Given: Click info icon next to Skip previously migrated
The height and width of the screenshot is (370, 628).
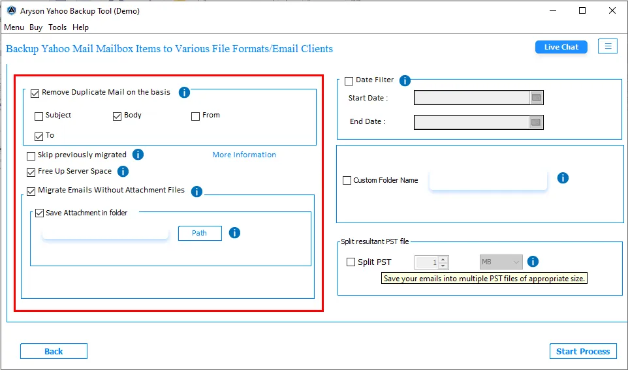Looking at the screenshot, I should (138, 155).
